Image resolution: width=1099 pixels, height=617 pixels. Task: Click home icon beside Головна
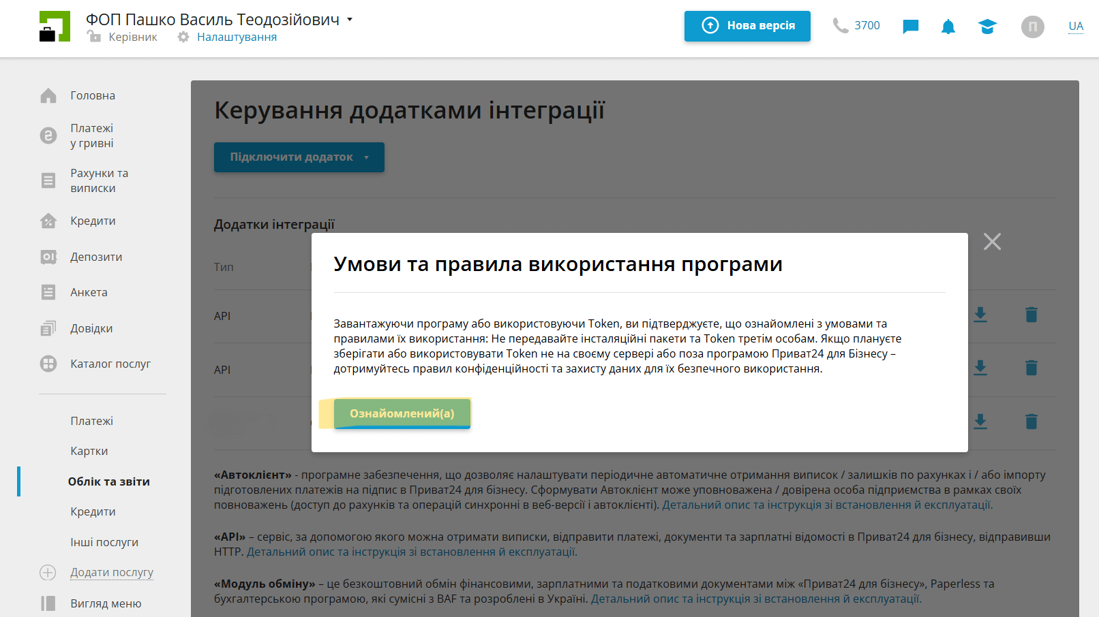(48, 96)
